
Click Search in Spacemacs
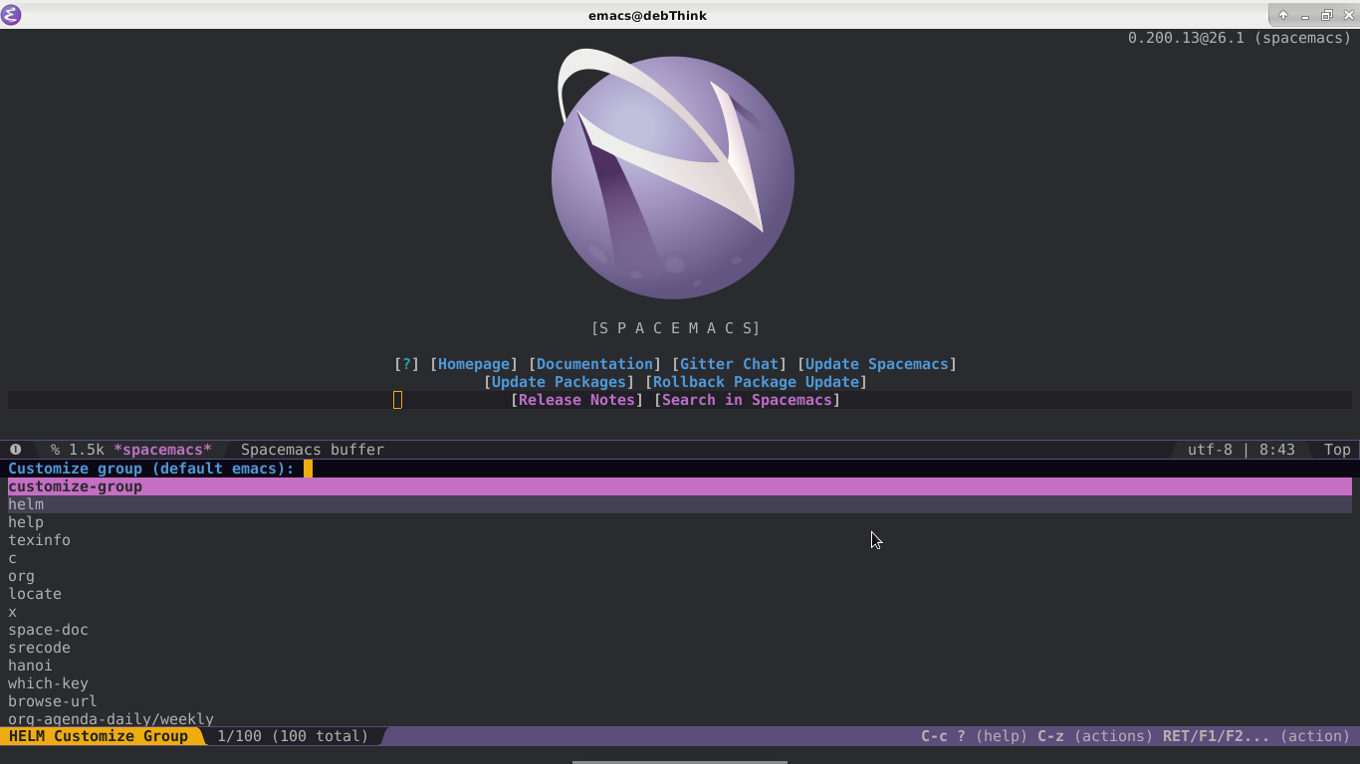click(x=747, y=400)
